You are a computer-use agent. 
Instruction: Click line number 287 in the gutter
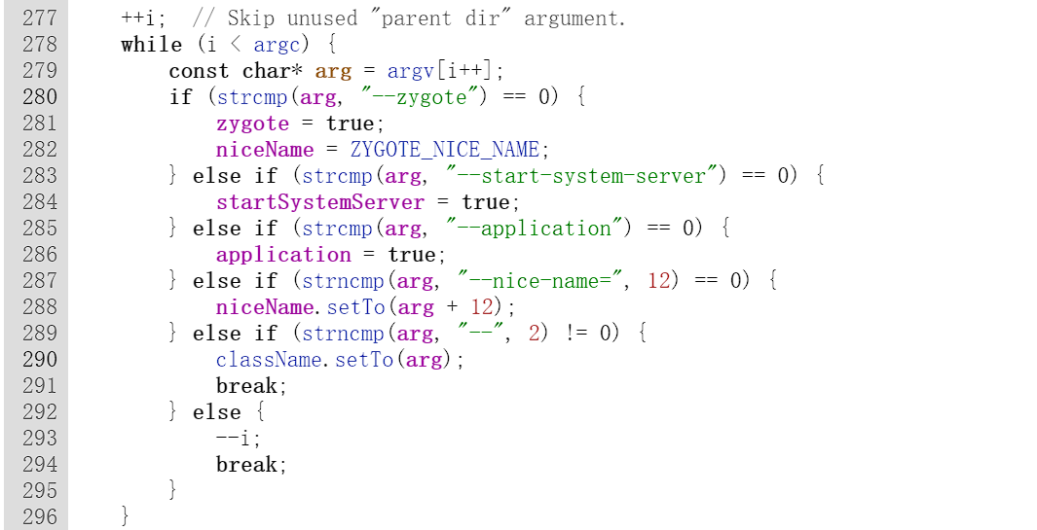(x=40, y=281)
